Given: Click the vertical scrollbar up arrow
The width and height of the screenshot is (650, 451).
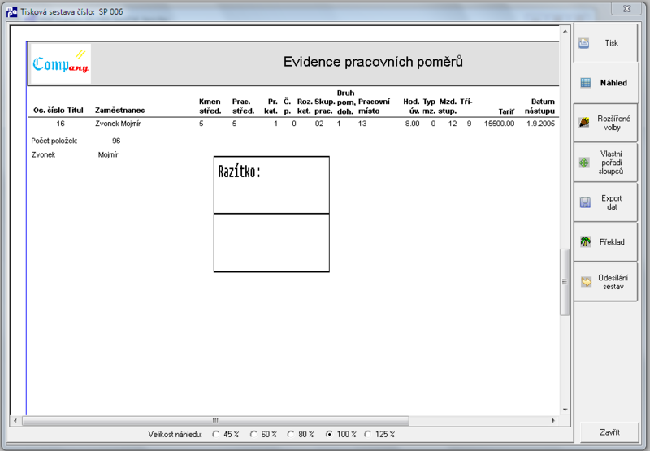Looking at the screenshot, I should (565, 31).
